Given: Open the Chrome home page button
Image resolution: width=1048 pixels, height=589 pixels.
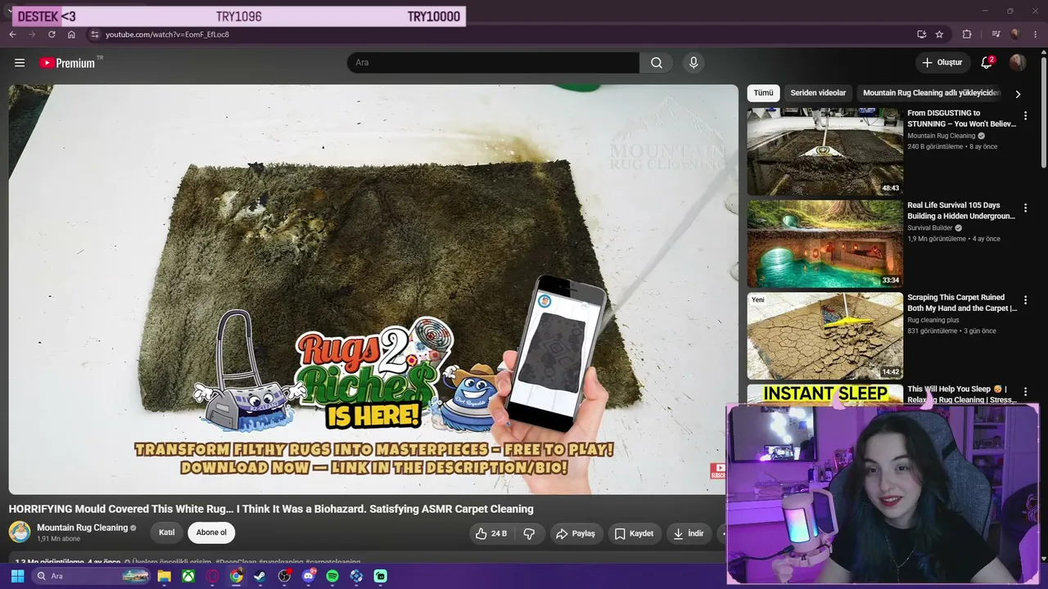Looking at the screenshot, I should point(71,34).
